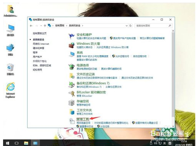Screen dimensions: 196x146
Task: Open the Windows 防火墙 heading link
Action: (x=88, y=44)
